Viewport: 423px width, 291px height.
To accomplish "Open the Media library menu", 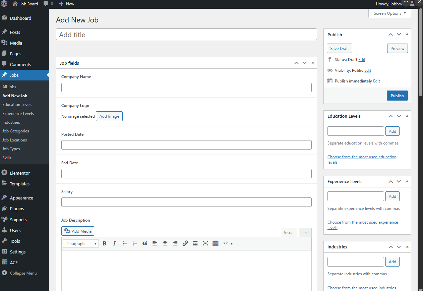I will tap(16, 43).
